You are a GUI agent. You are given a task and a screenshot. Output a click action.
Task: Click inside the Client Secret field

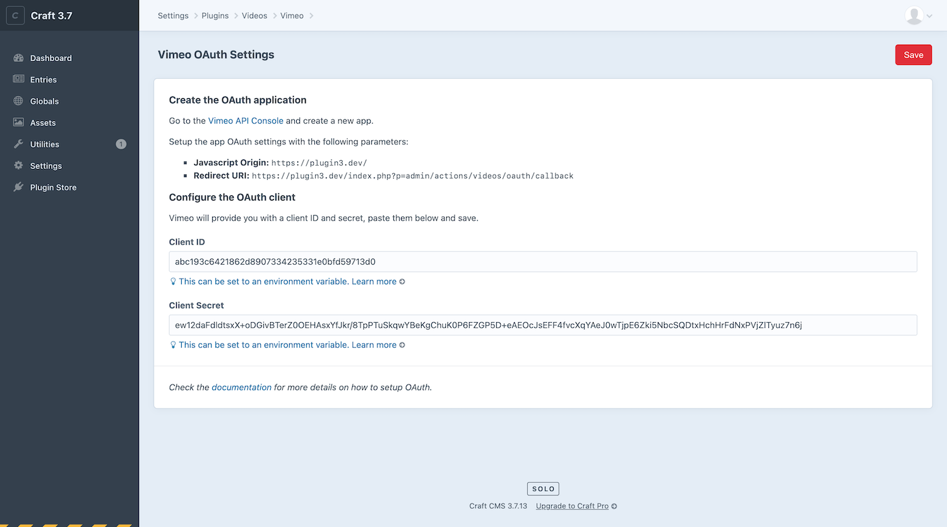543,325
